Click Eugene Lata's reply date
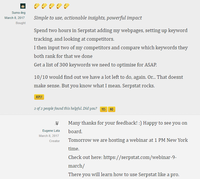 pyautogui.click(x=49, y=136)
